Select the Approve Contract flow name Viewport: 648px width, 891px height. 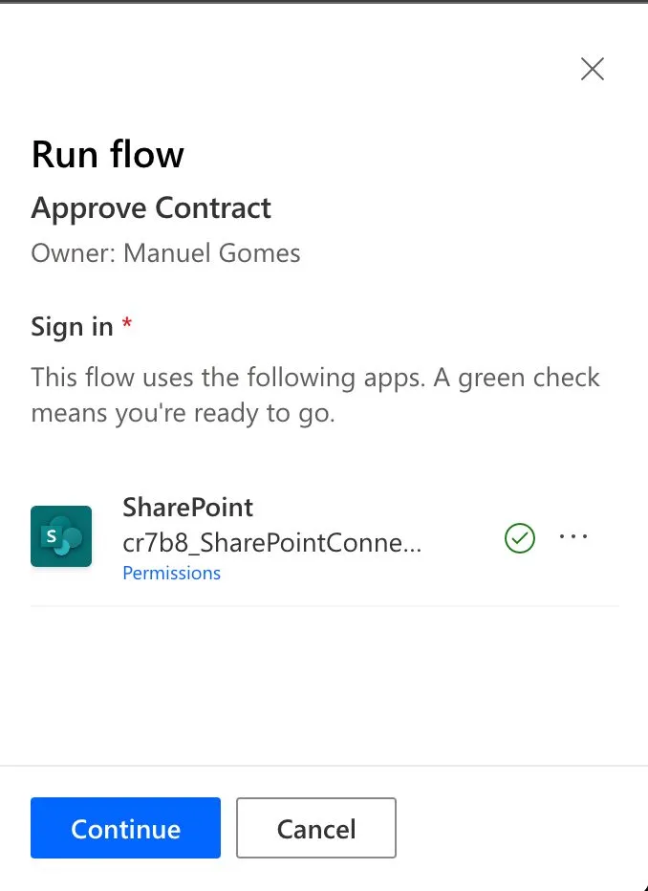[x=151, y=208]
